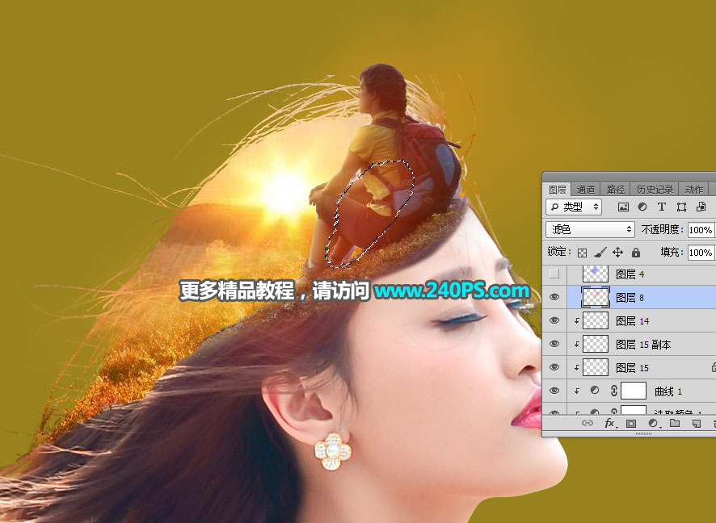This screenshot has width=716, height=523.
Task: Hide the 图层 14 layer
Action: point(554,320)
